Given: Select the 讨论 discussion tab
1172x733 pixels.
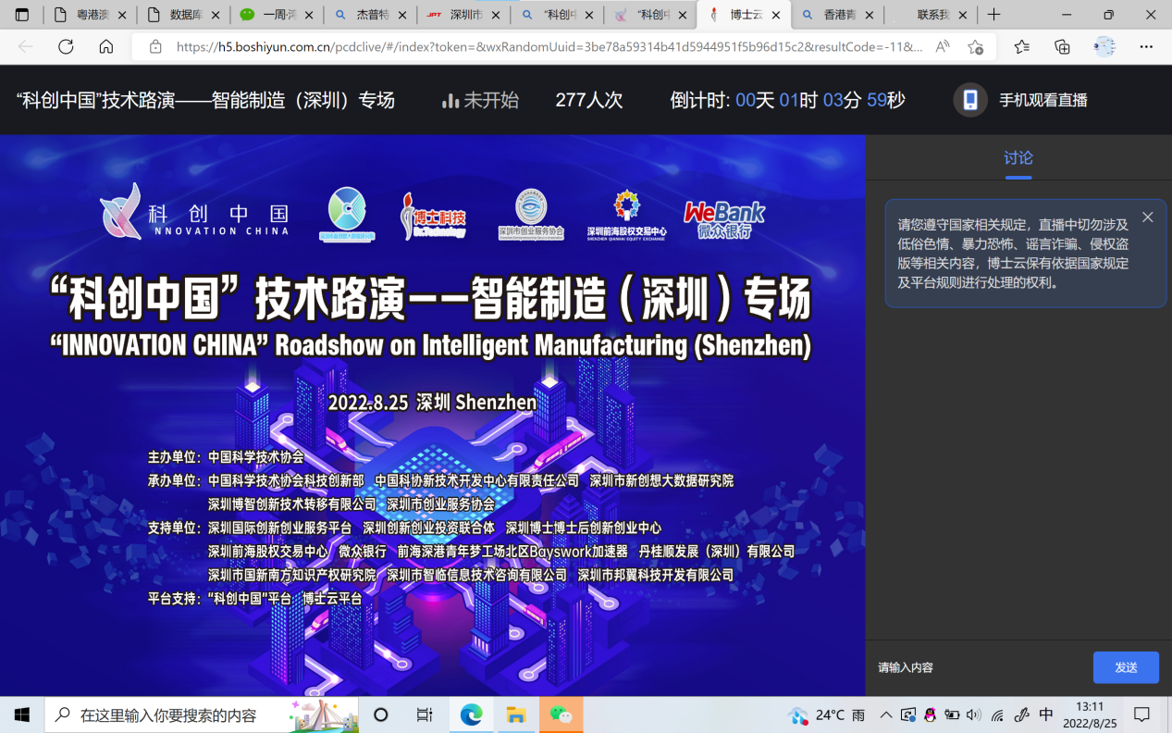Looking at the screenshot, I should click(x=1018, y=157).
